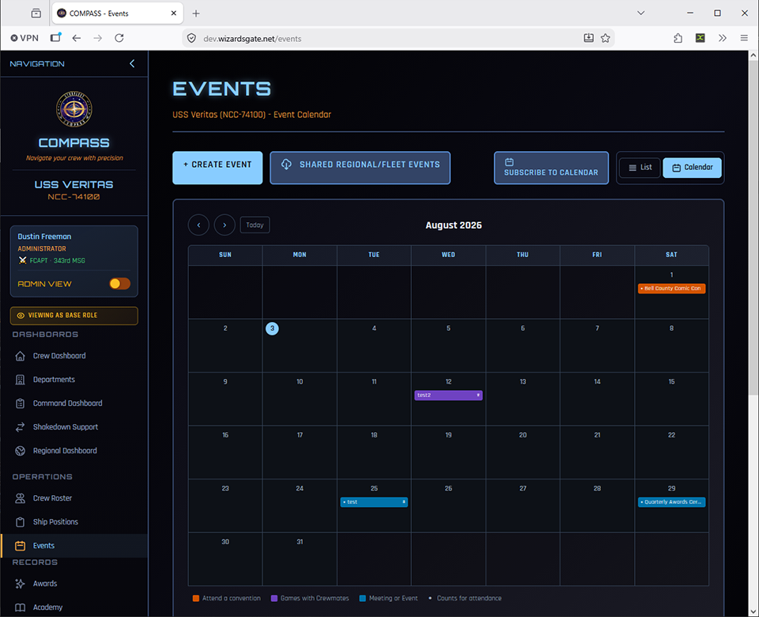
Task: Open Awards sparkle icon
Action: [20, 584]
